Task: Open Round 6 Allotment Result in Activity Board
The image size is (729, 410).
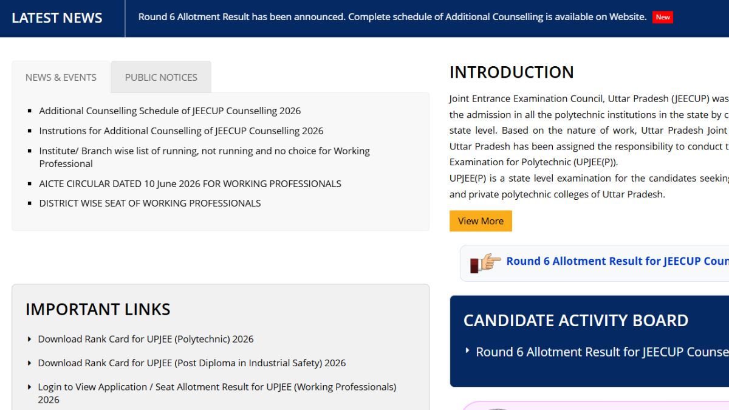Action: (602, 352)
